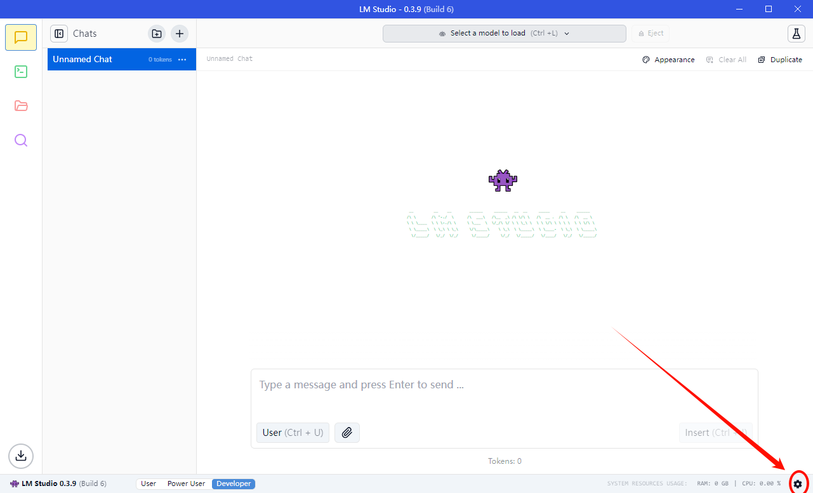Open Unnamed Chat three-dot options menu

coord(182,60)
